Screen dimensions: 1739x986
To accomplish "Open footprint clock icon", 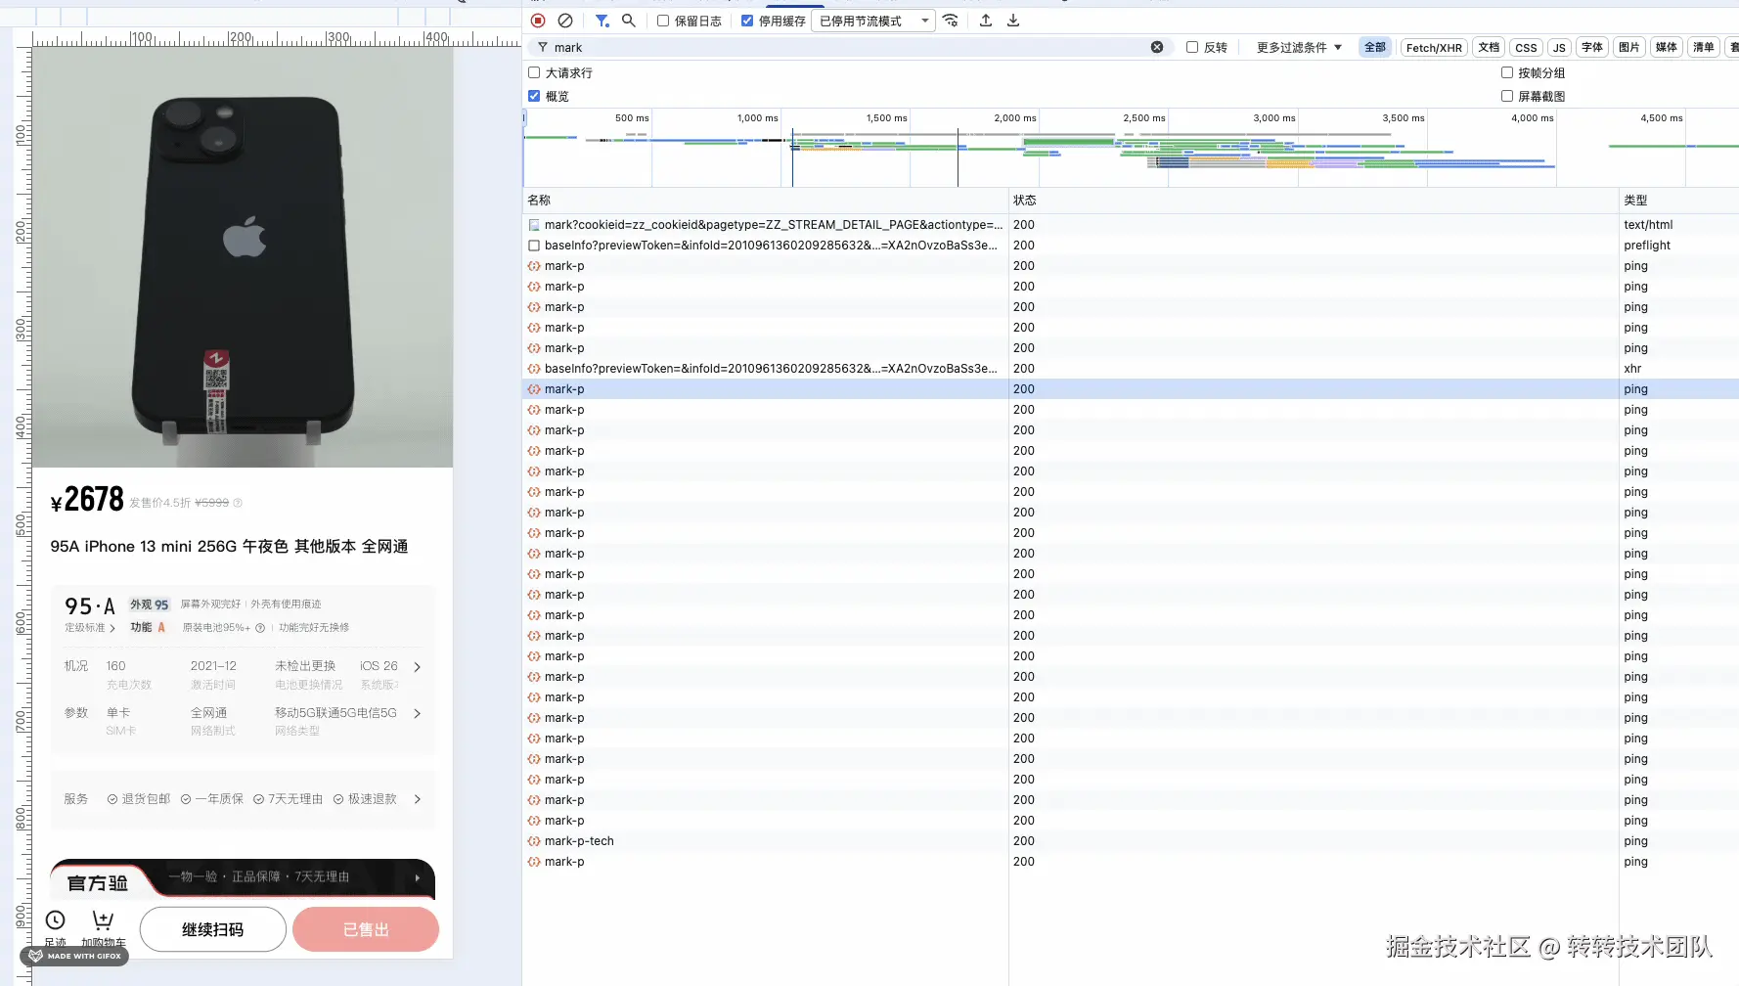I will tap(56, 920).
